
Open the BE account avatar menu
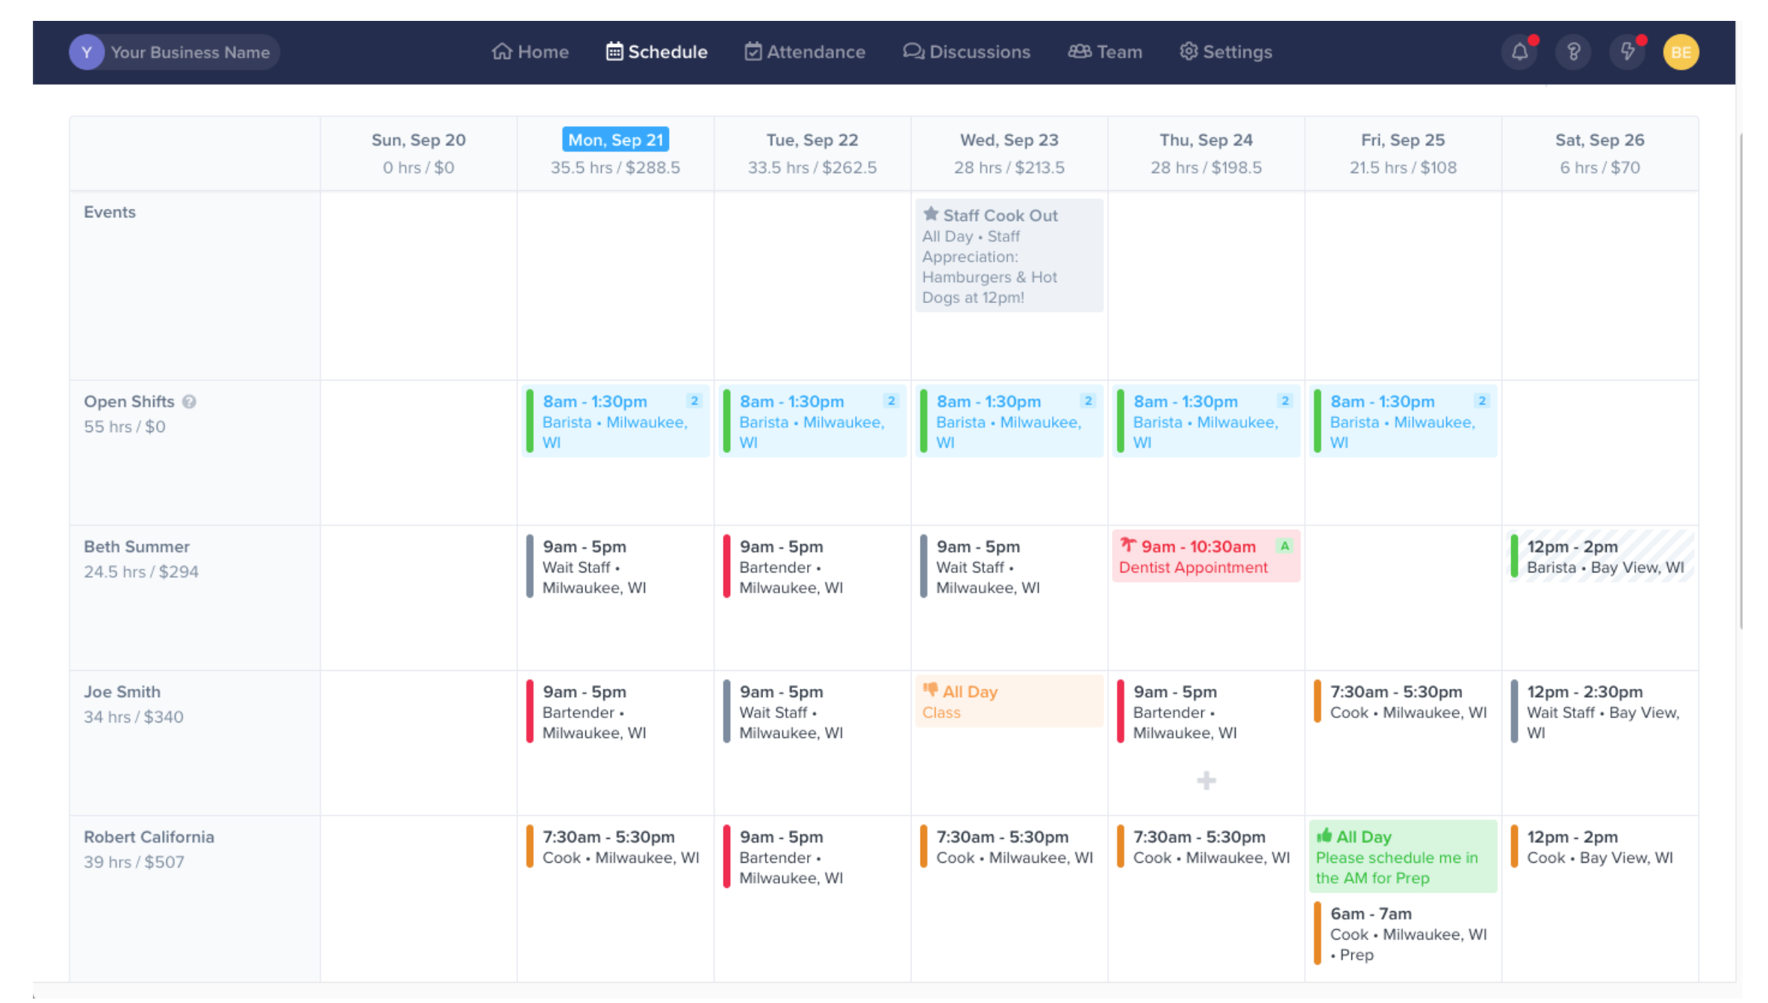pyautogui.click(x=1681, y=51)
